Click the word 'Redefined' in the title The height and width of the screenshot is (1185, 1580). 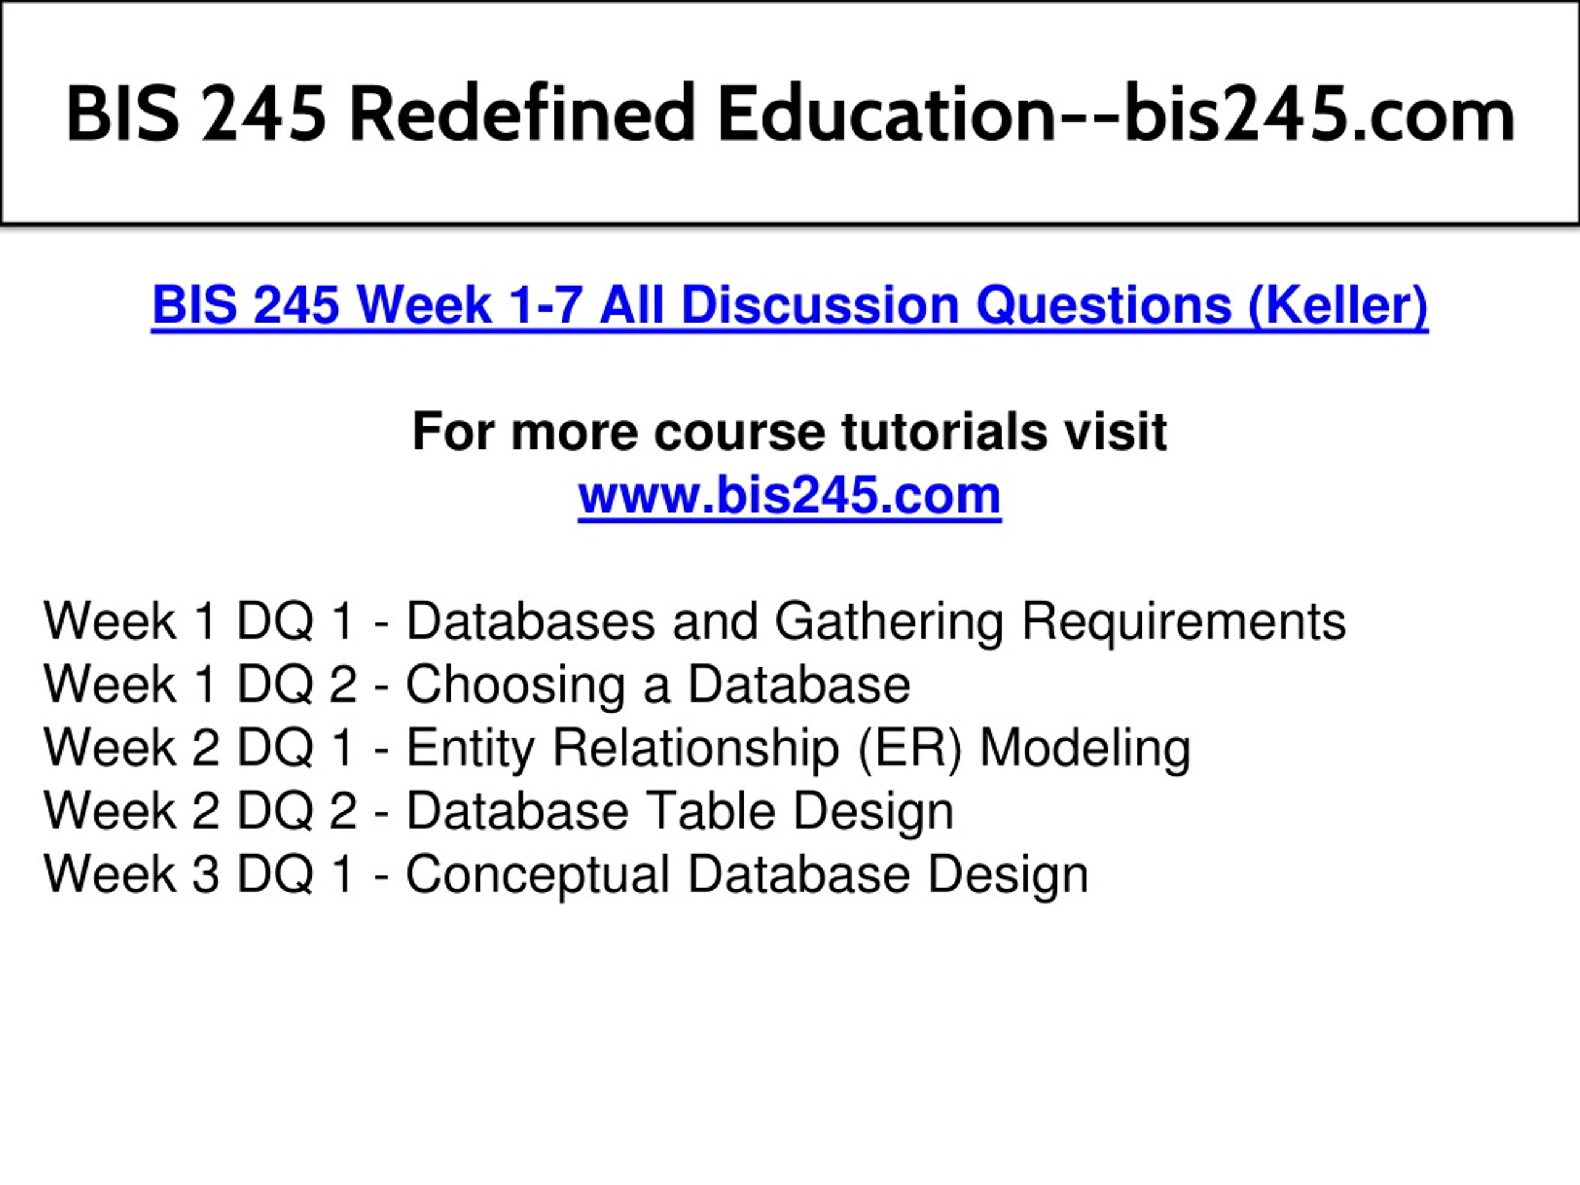(x=522, y=114)
